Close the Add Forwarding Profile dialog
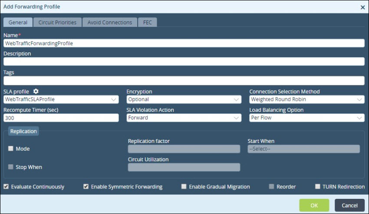The height and width of the screenshot is (214, 369). [362, 7]
